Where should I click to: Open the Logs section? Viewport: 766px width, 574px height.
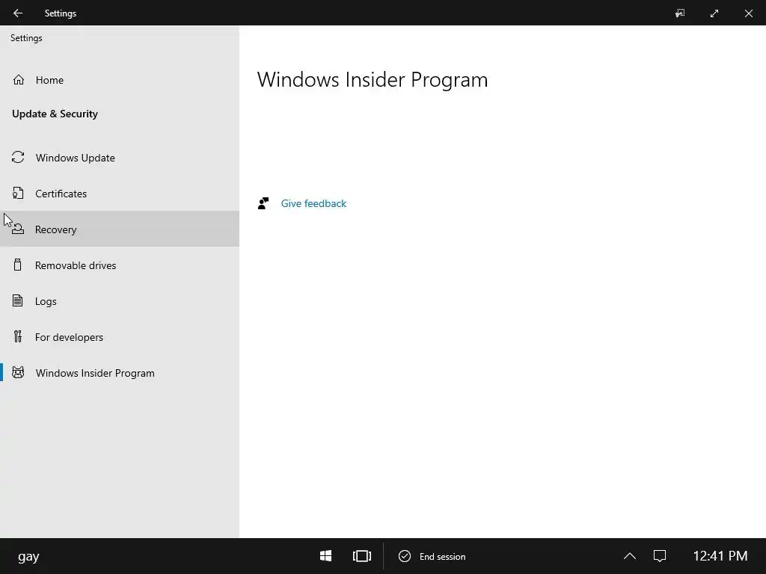point(120,300)
